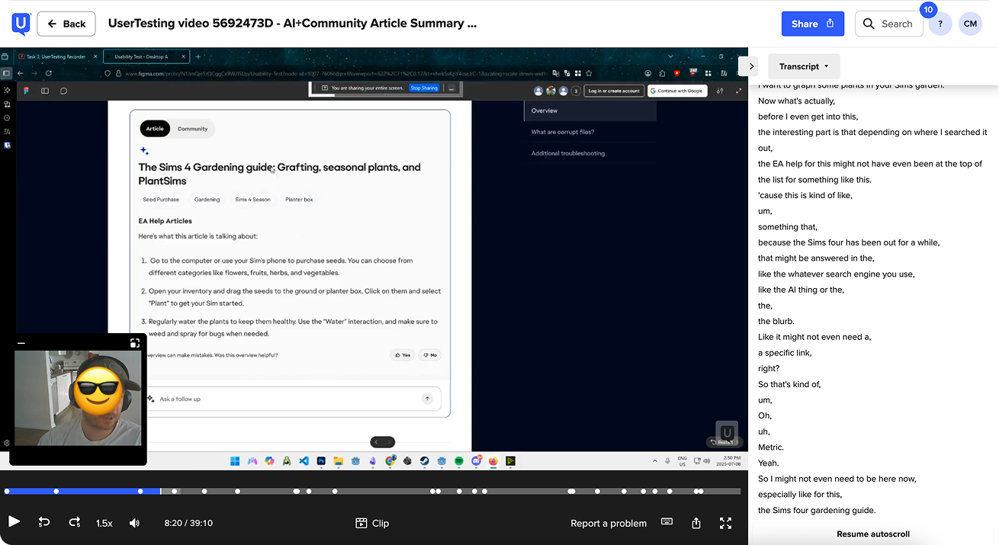Image resolution: width=999 pixels, height=545 pixels.
Task: Click the Figma logo icon in recorded browser
Action: pyautogui.click(x=27, y=91)
